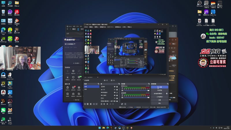Click the add source plus icon
This screenshot has height=130, width=231.
101,104
